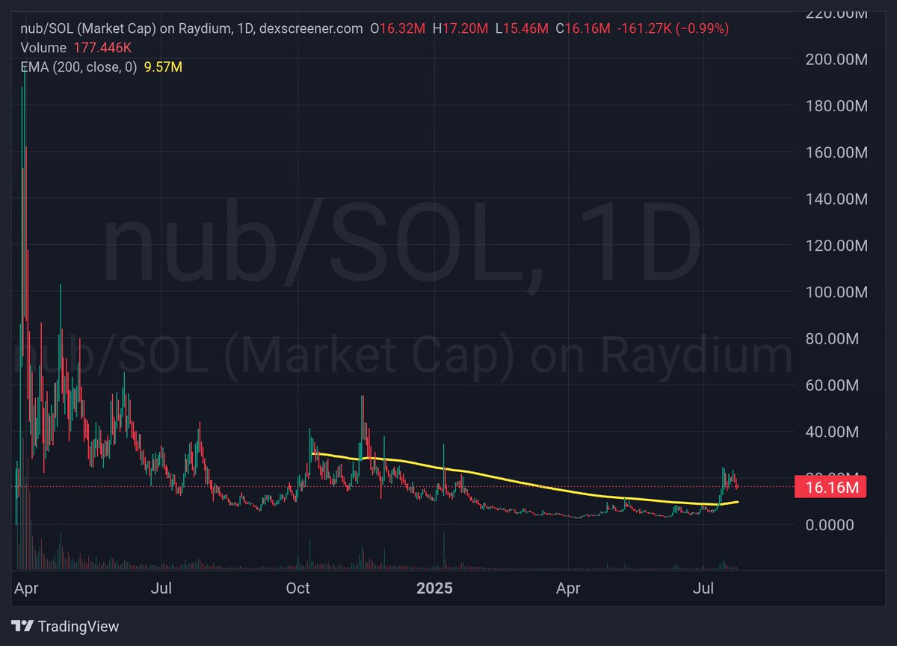Click the EMA value 9.57M
897x646 pixels.
coord(162,67)
